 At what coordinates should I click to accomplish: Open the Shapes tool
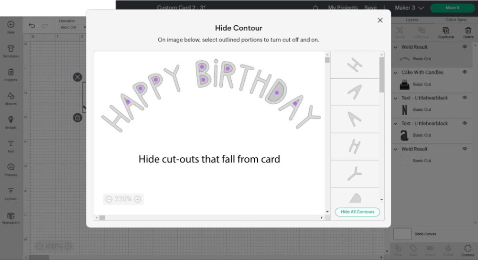point(11,99)
